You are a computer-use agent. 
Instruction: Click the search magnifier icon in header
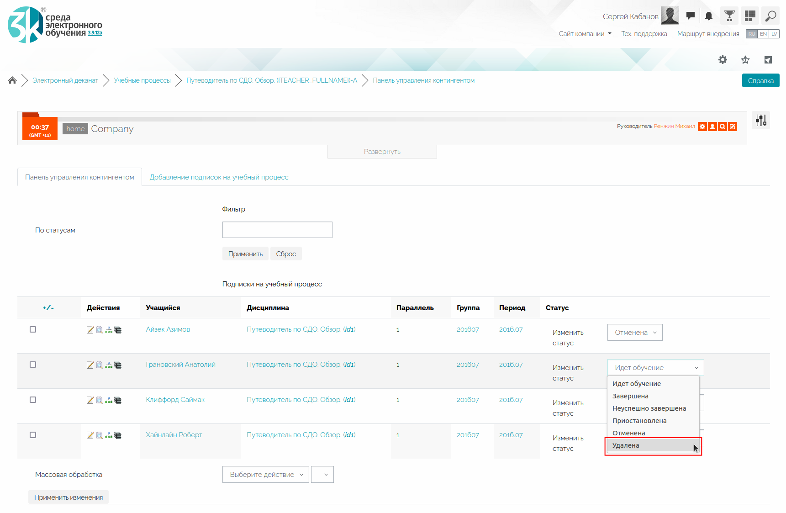(770, 16)
